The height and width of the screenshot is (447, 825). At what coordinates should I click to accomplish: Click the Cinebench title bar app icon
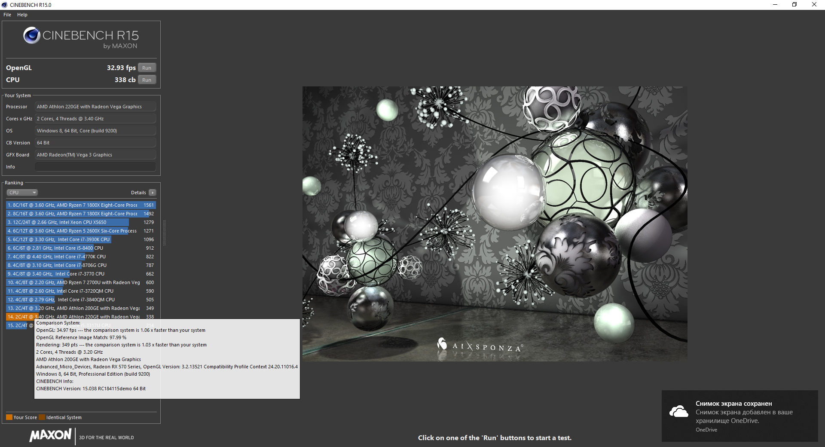coord(5,5)
